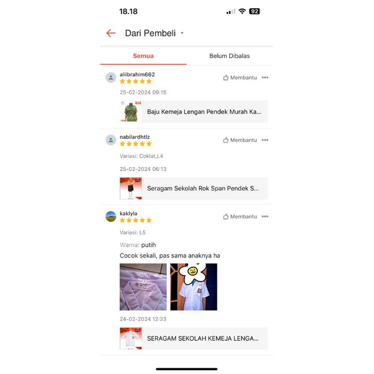The image size is (374, 374).
Task: Open three-dot menu on nabilardhtlz's review
Action: point(265,140)
